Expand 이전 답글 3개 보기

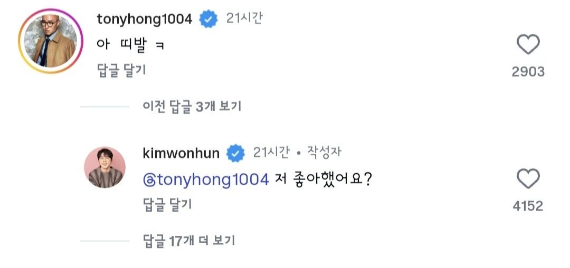coord(192,106)
